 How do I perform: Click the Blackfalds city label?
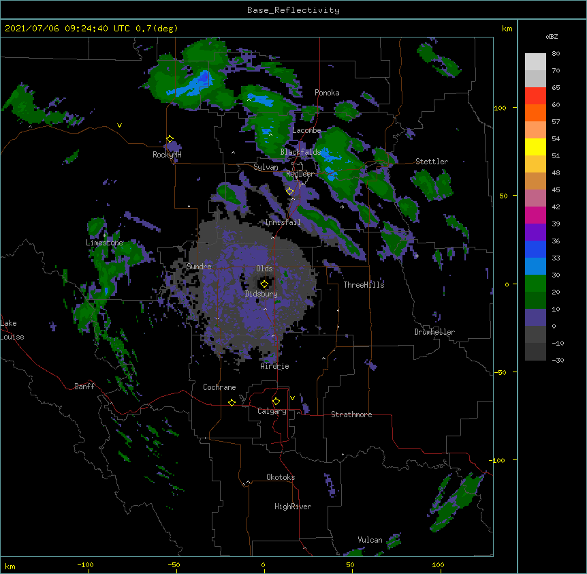pos(300,152)
